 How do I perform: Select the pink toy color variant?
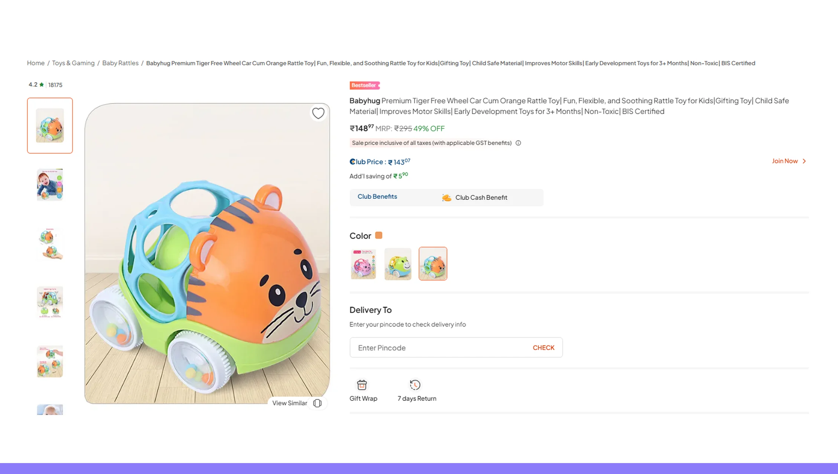363,264
